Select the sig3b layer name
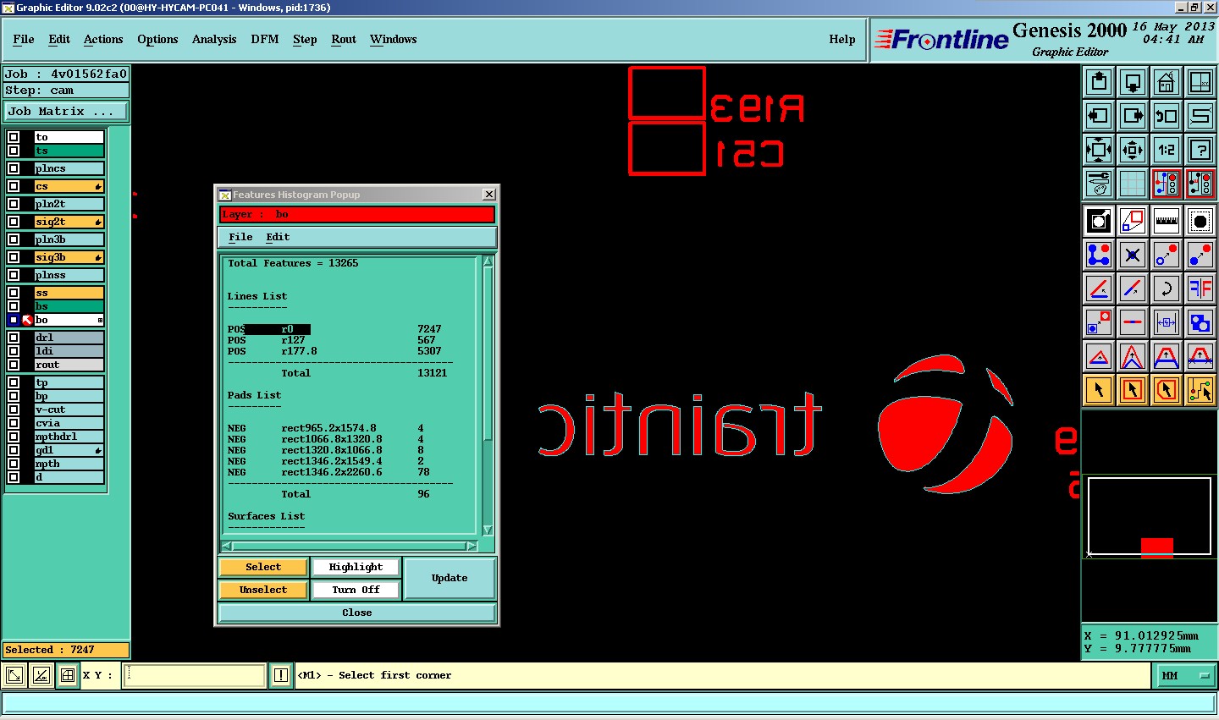Image resolution: width=1219 pixels, height=720 pixels. 69,257
